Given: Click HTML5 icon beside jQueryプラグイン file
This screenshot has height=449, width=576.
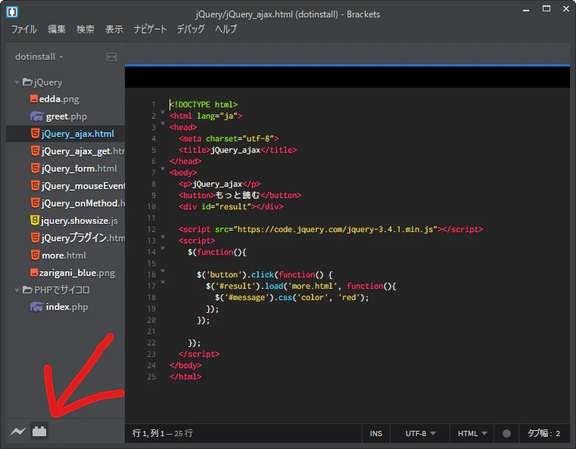Looking at the screenshot, I should tap(35, 237).
